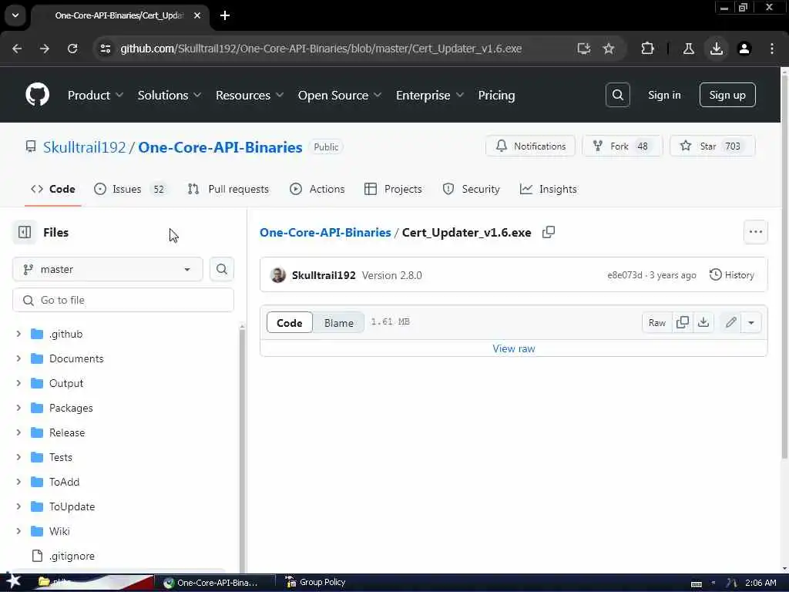
Task: Open the Actions tab
Action: click(317, 190)
